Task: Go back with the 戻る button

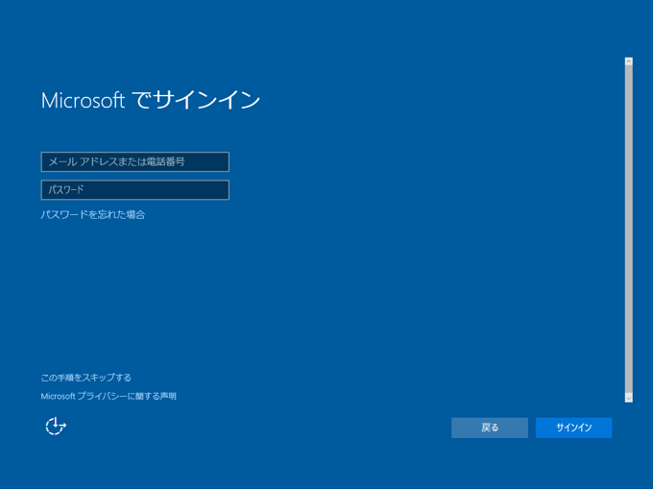Action: (490, 428)
